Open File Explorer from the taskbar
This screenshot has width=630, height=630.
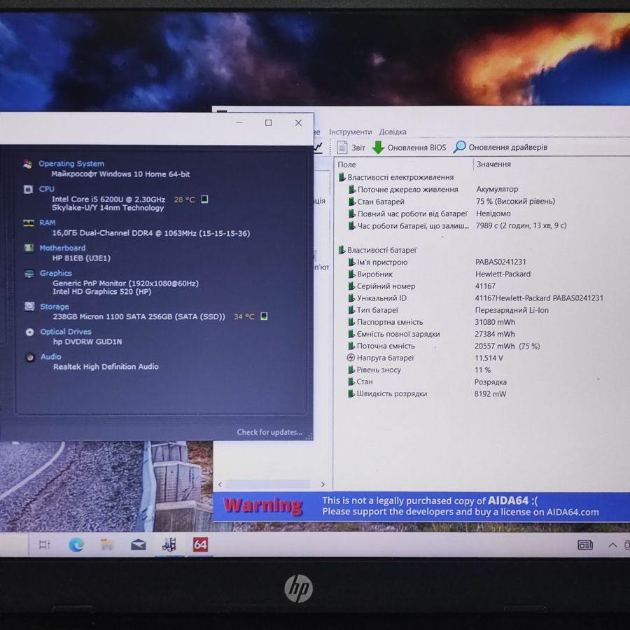[107, 545]
